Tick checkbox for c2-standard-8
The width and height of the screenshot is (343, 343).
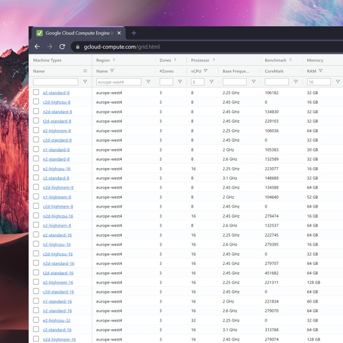point(36,177)
